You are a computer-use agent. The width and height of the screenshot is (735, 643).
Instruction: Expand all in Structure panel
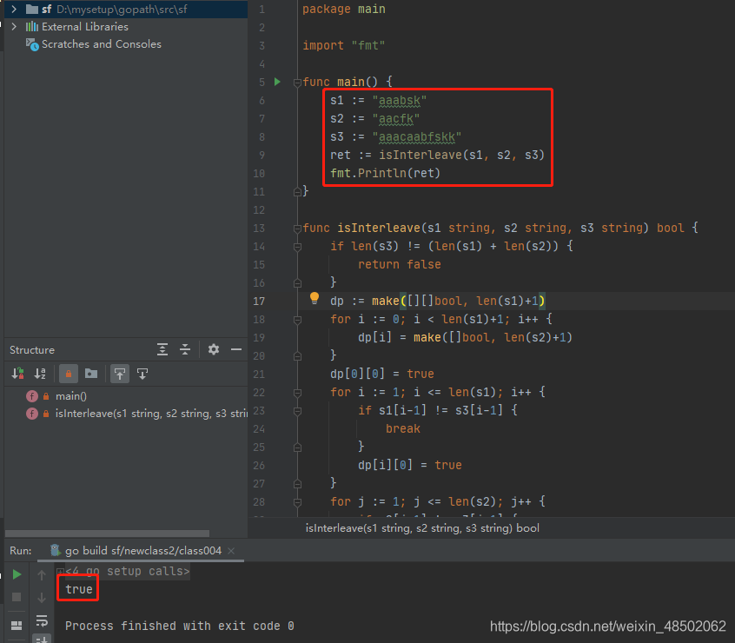tap(162, 349)
